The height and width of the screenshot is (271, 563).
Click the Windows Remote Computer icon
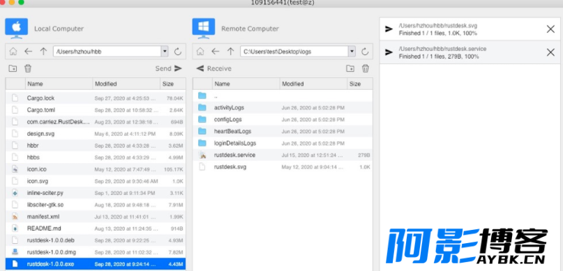(x=204, y=29)
